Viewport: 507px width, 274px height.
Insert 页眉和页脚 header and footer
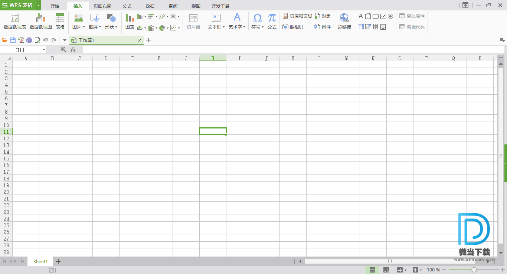(297, 16)
